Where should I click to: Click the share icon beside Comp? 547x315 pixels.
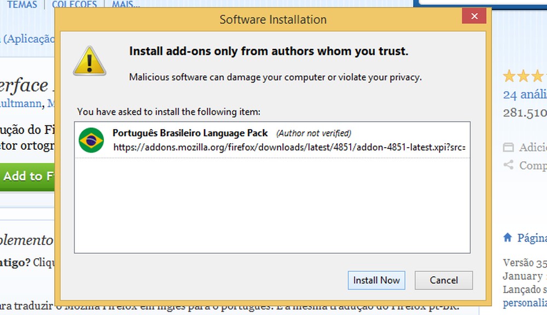tap(508, 165)
